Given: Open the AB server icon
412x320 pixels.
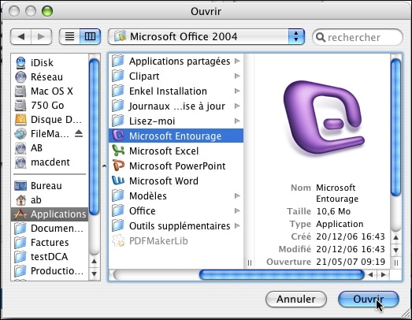Looking at the screenshot, I should (20, 148).
